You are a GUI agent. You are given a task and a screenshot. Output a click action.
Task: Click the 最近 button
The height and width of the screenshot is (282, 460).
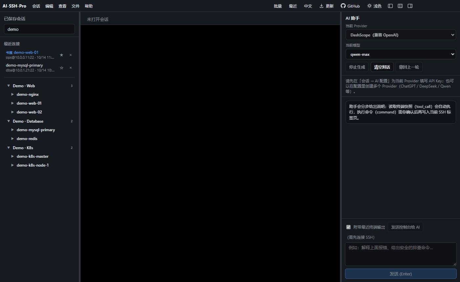[293, 6]
